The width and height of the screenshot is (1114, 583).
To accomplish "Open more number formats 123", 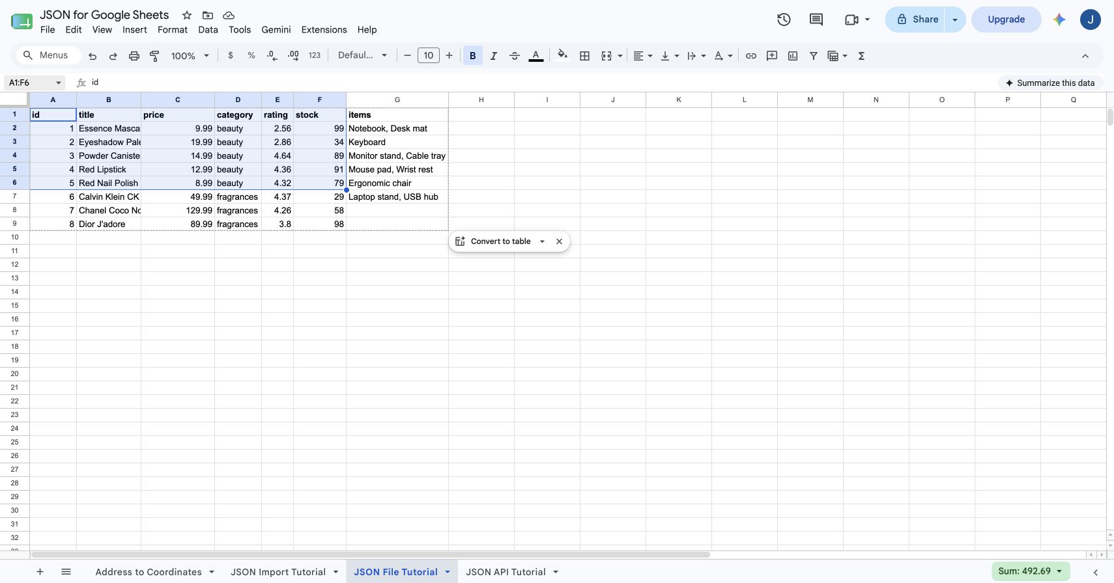I will click(x=315, y=56).
